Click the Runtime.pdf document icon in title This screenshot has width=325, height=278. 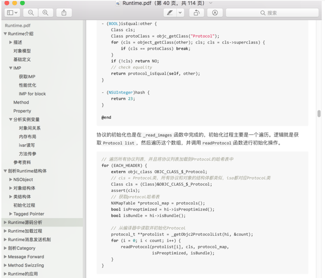[118, 3]
